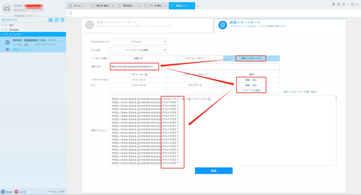Close the 国内株式 task entry in sidebar

[x=62, y=41]
